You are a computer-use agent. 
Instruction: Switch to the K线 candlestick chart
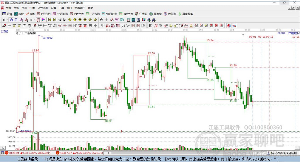30,14
